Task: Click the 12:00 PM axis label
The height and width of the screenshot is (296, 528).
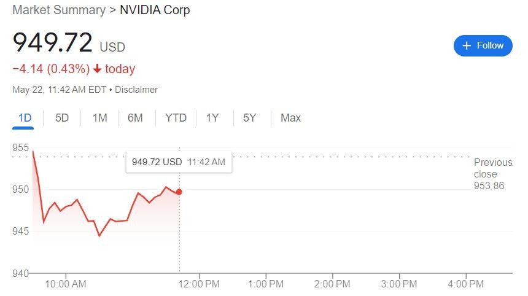Action: (198, 284)
